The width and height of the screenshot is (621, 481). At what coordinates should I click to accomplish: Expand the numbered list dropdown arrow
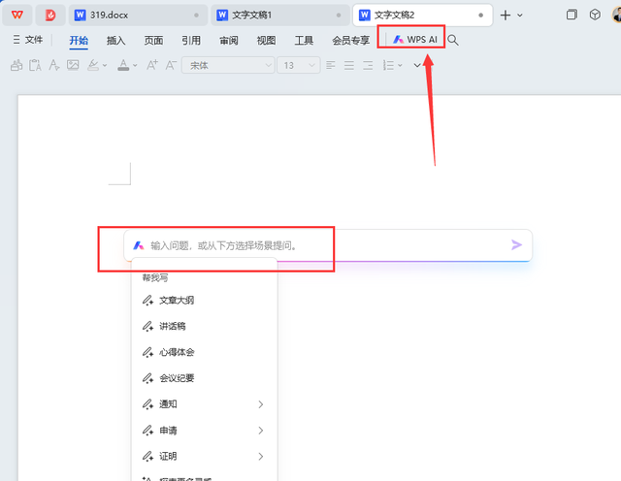(x=400, y=65)
